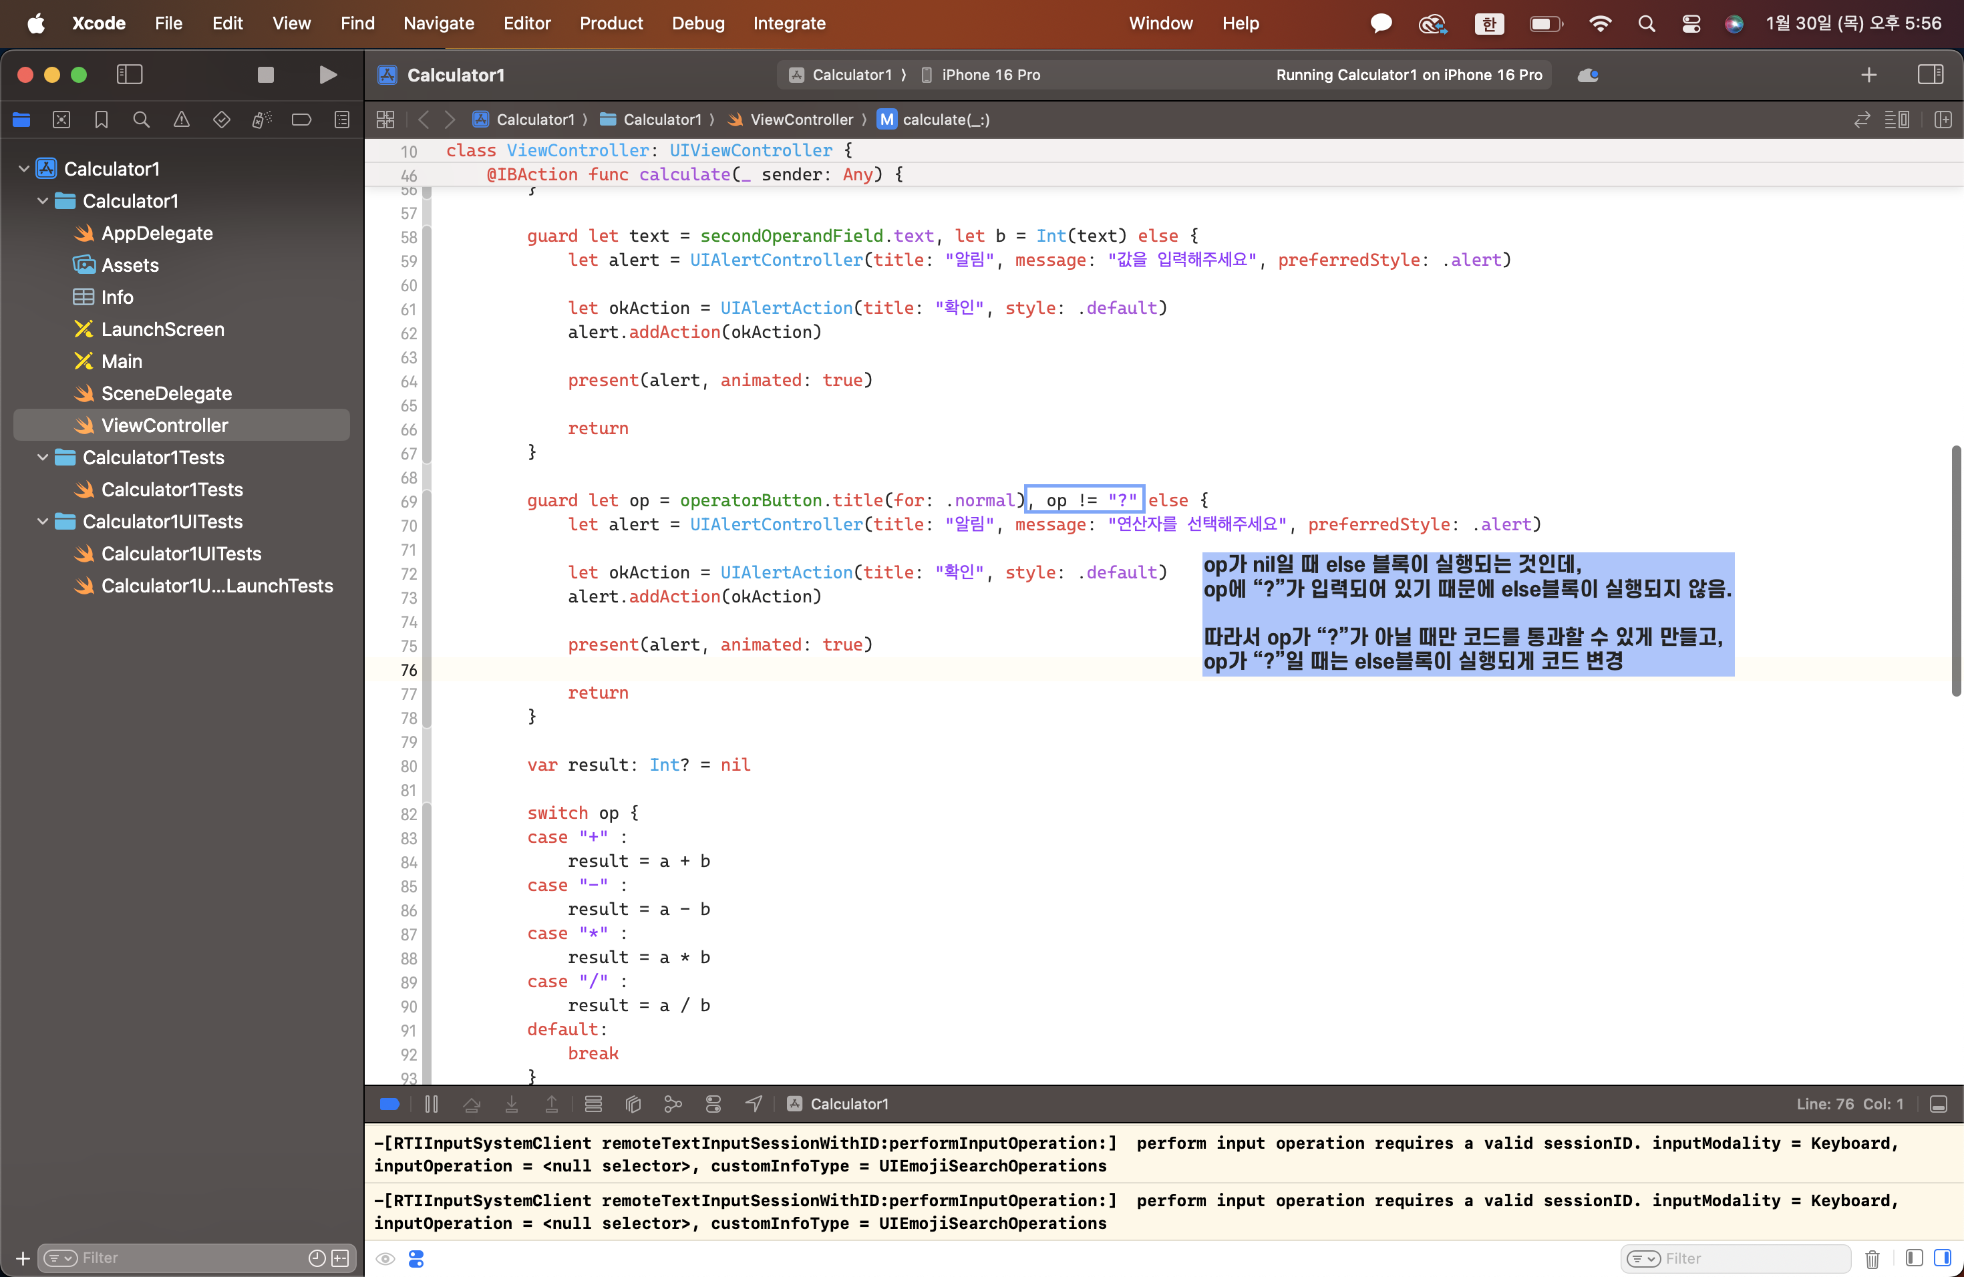Open the Editor menu
The height and width of the screenshot is (1277, 1964).
coord(526,23)
